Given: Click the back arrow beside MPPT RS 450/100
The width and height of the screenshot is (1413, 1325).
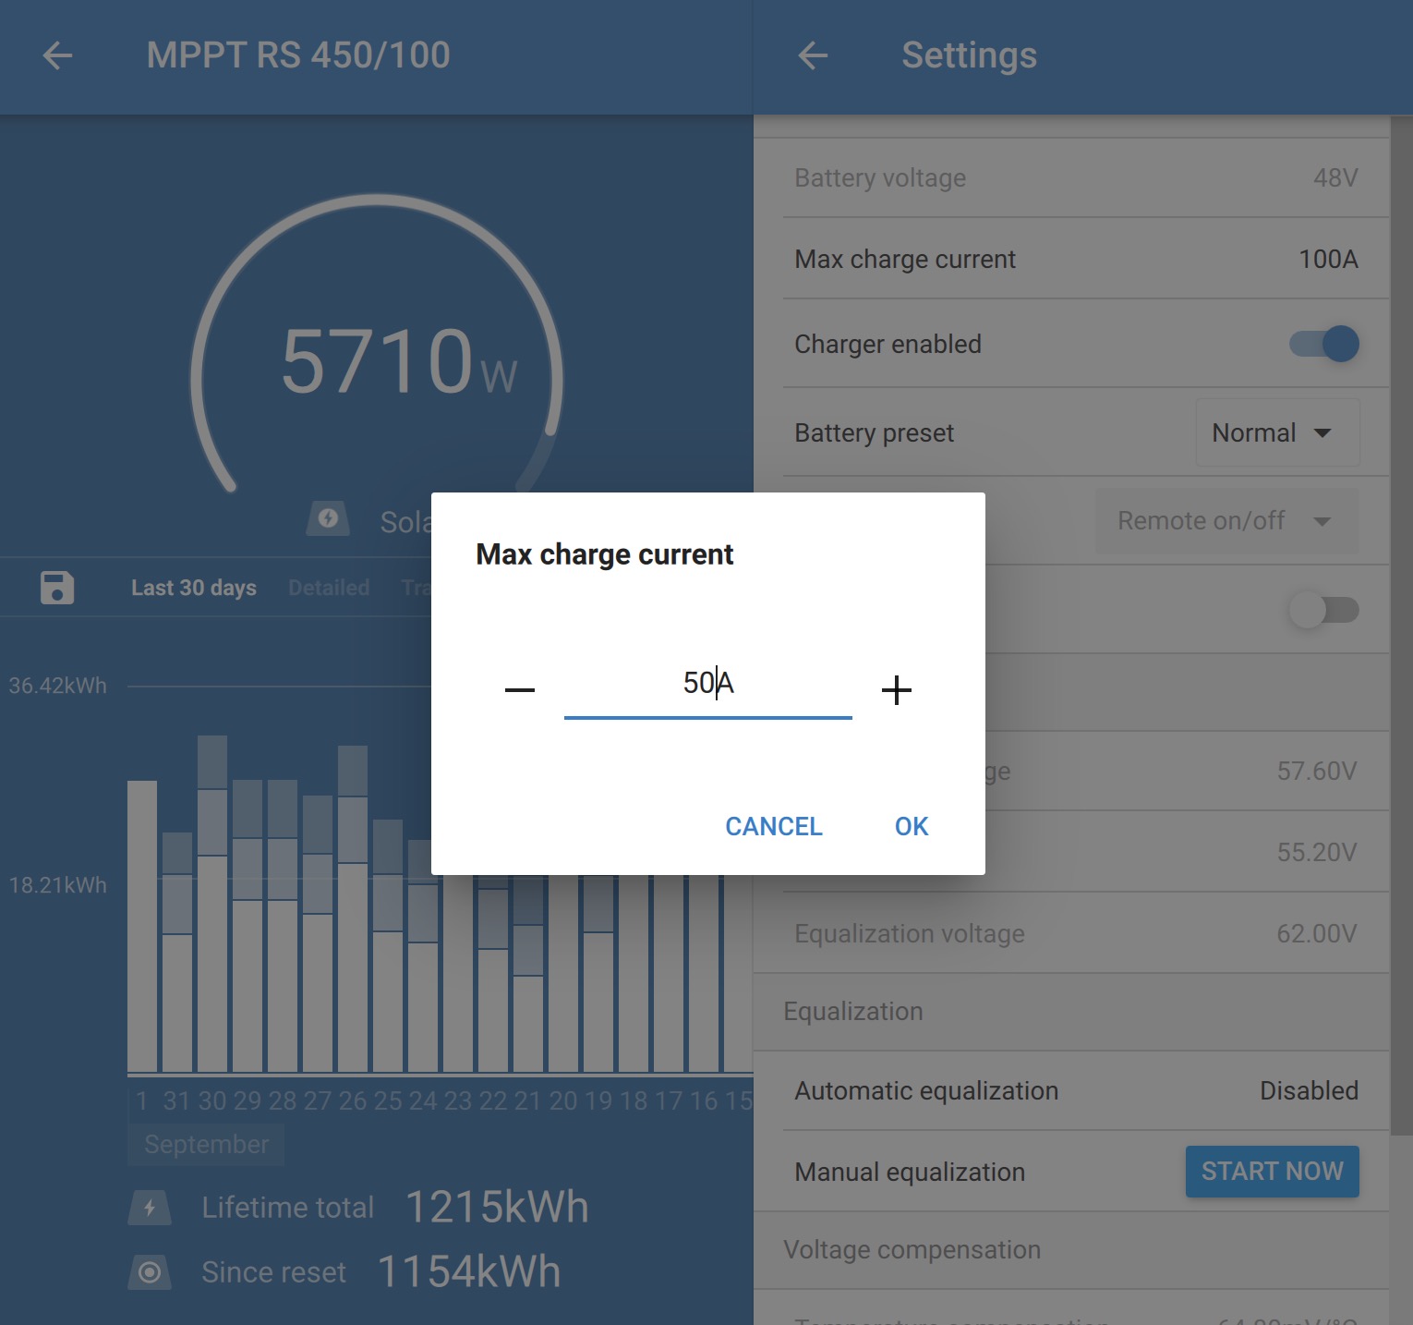Looking at the screenshot, I should point(57,56).
